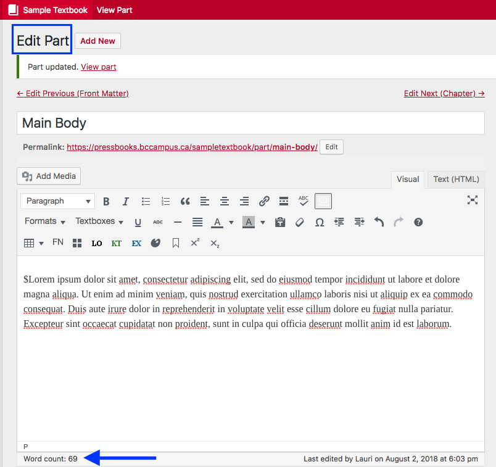Toggle italic formatting
The height and width of the screenshot is (467, 496).
tap(125, 201)
